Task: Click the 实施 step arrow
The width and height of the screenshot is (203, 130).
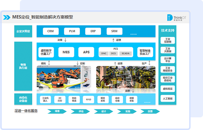Action: 127,111
